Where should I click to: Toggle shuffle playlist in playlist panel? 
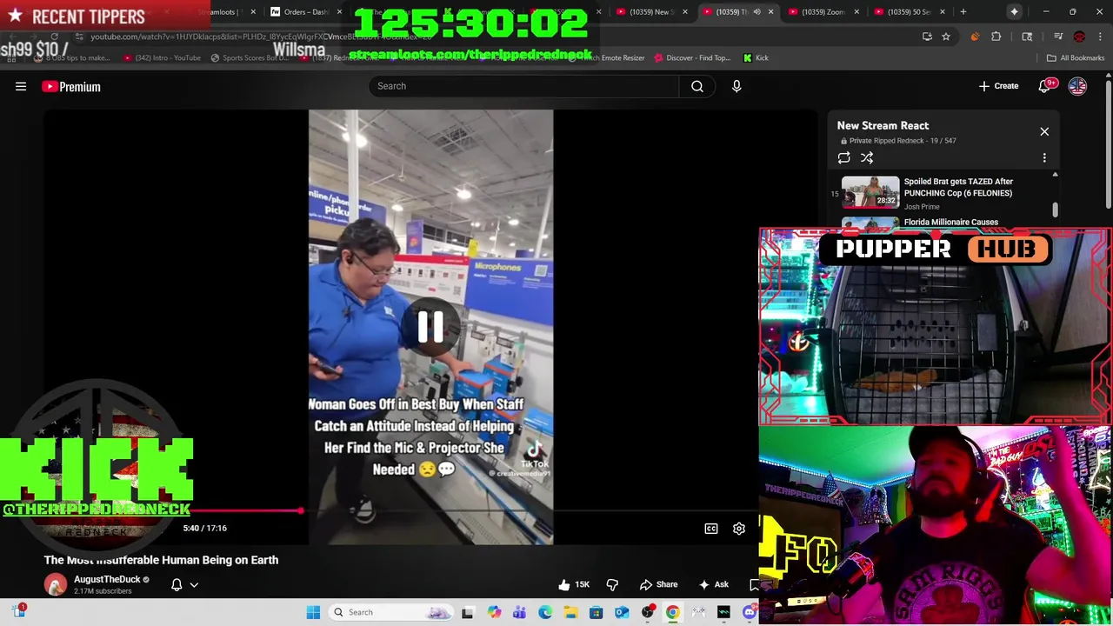[867, 157]
